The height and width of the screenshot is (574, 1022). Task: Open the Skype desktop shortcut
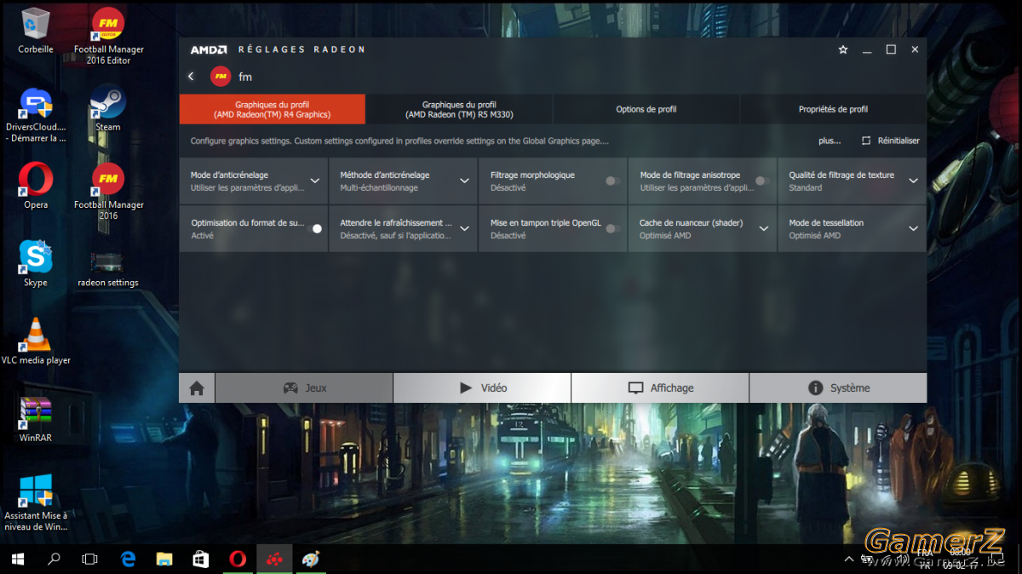pyautogui.click(x=36, y=263)
